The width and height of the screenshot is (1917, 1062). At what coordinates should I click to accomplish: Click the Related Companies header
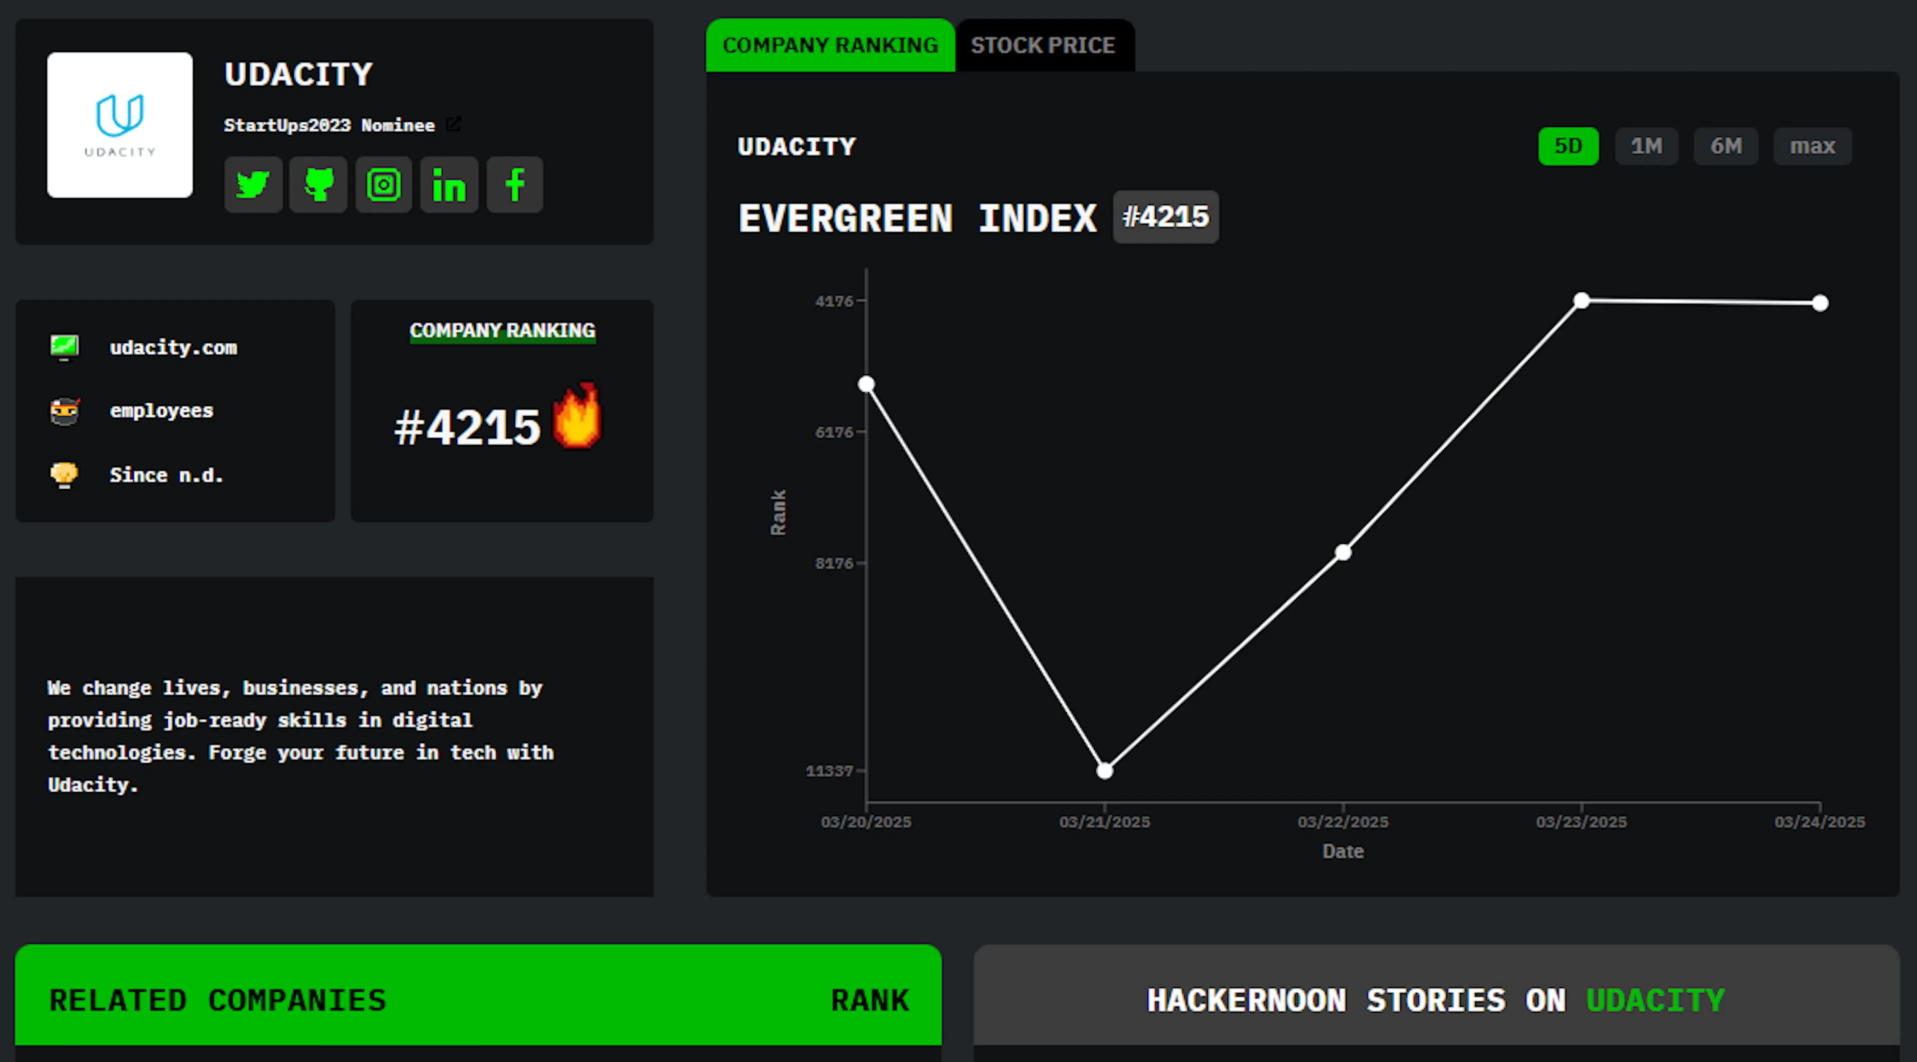(218, 1000)
